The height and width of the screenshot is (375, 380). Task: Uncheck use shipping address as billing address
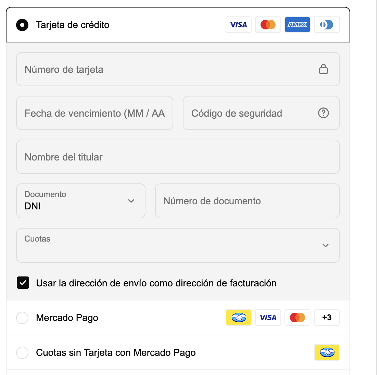tap(23, 283)
